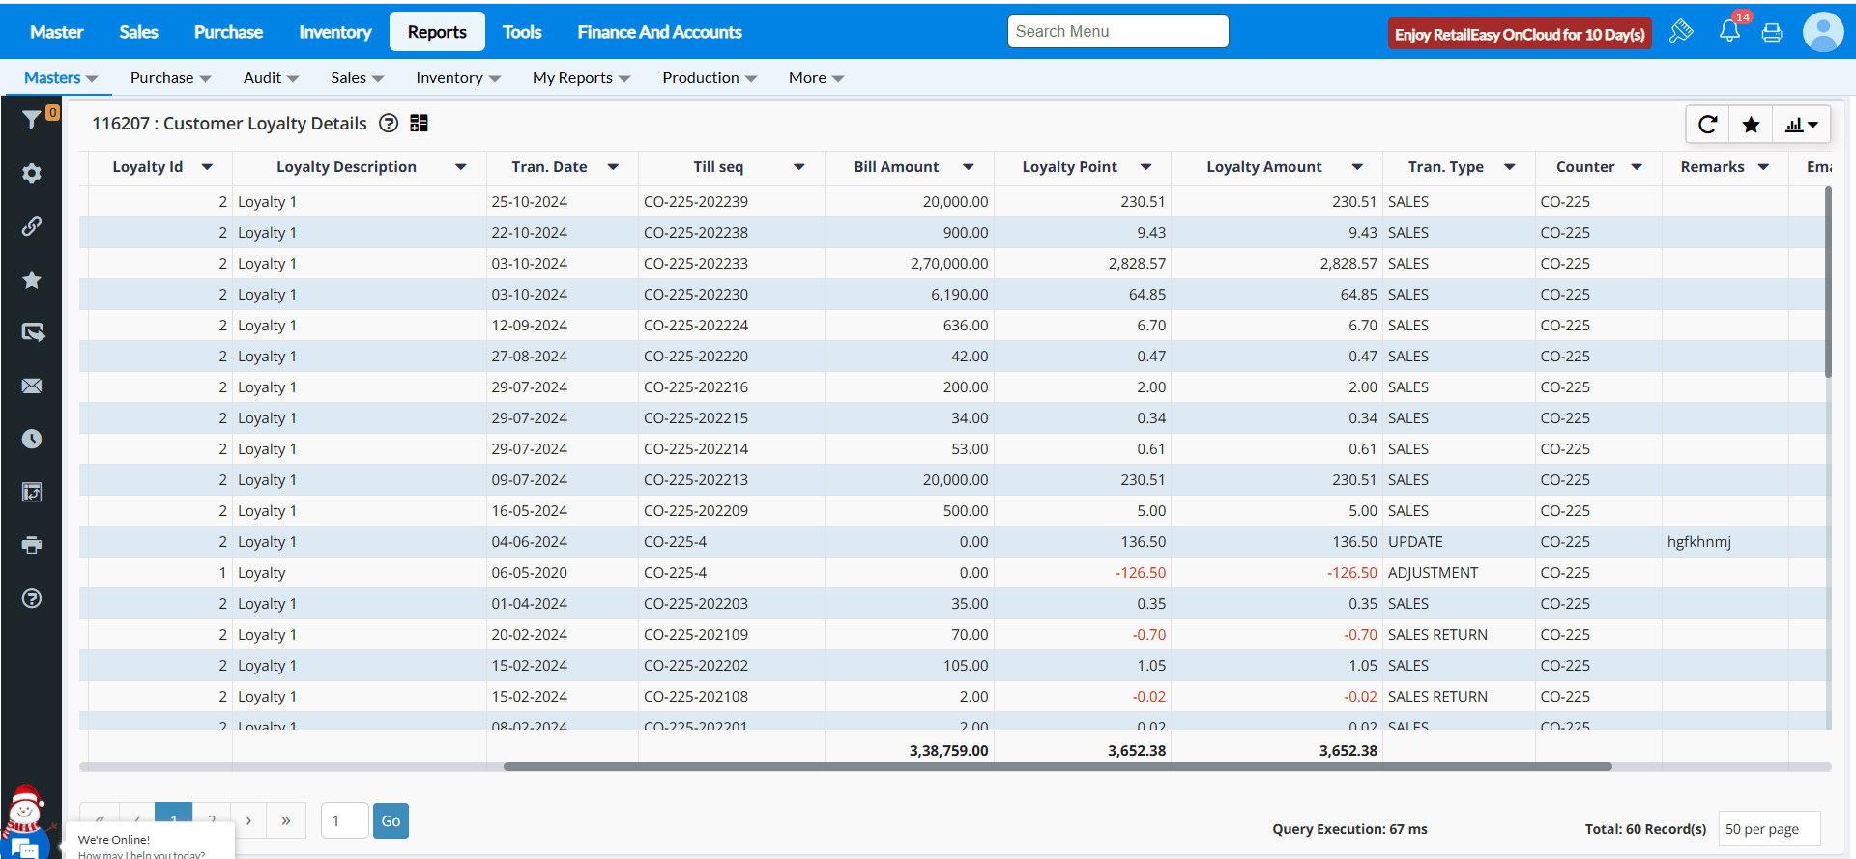Click Enjoy RetailEasy OnCloud trial banner
1856x859 pixels.
(1519, 34)
